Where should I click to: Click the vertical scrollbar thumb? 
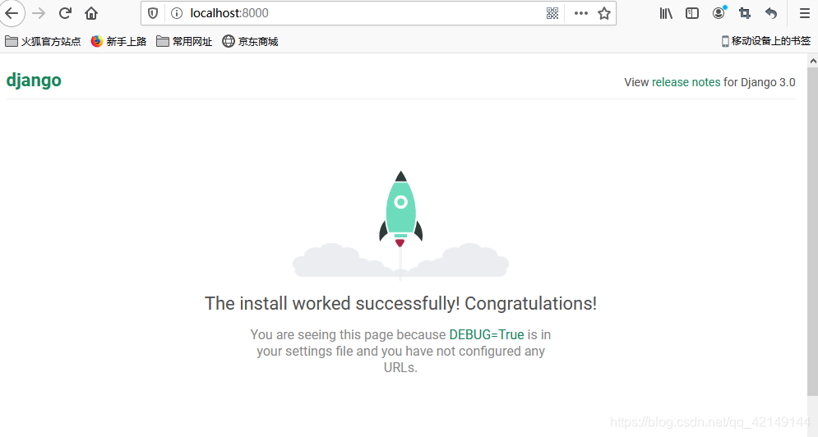coord(813,232)
